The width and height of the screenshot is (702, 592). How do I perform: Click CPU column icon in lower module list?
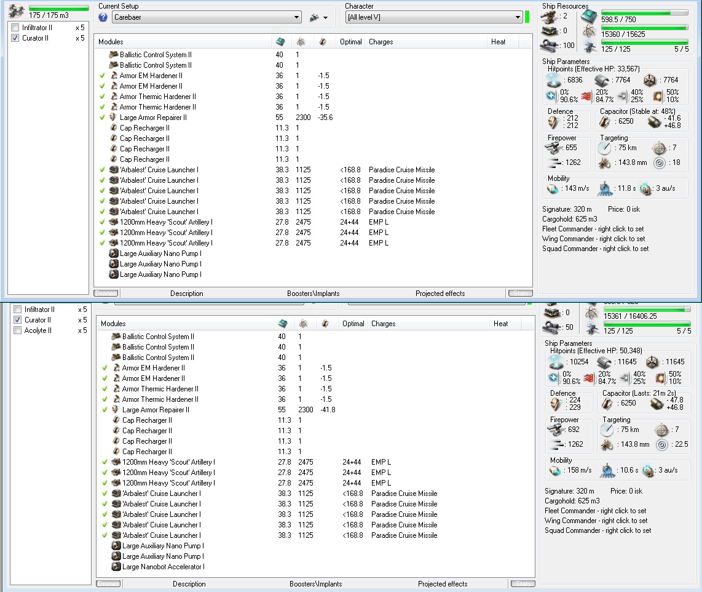click(x=283, y=324)
